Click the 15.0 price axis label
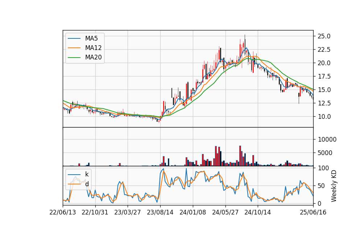The height and width of the screenshot is (250, 348). (324, 90)
